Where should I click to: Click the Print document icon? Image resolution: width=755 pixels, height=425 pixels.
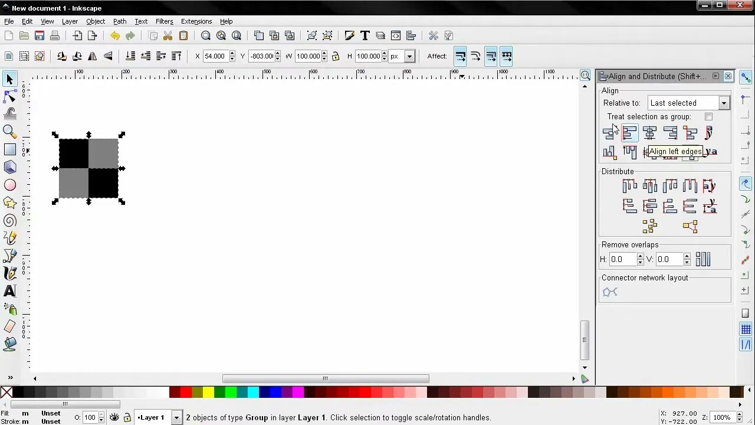click(x=55, y=36)
